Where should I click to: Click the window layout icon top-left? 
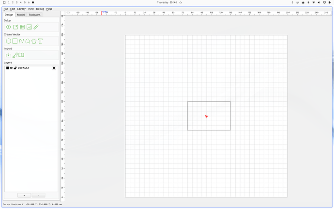click(x=4, y=2)
